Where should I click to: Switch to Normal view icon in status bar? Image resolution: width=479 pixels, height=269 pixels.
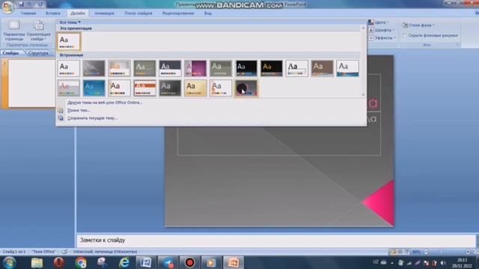[x=393, y=252]
